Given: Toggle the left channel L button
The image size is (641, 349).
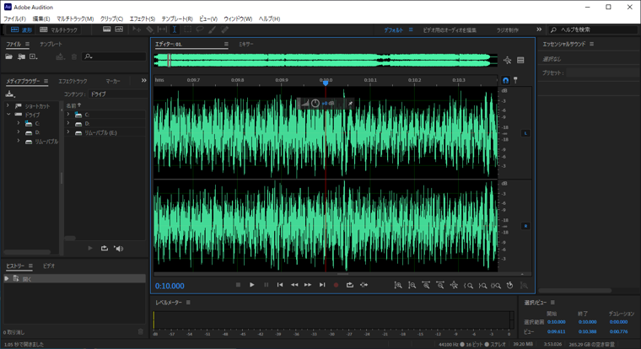Looking at the screenshot, I should point(525,133).
